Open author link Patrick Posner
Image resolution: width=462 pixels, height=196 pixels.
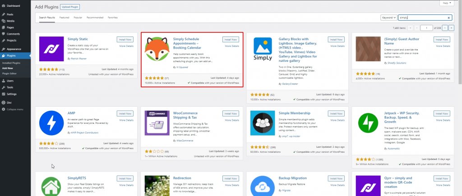coord(78,59)
